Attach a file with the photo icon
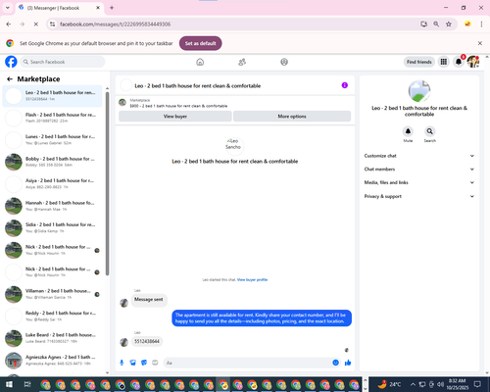 click(133, 363)
